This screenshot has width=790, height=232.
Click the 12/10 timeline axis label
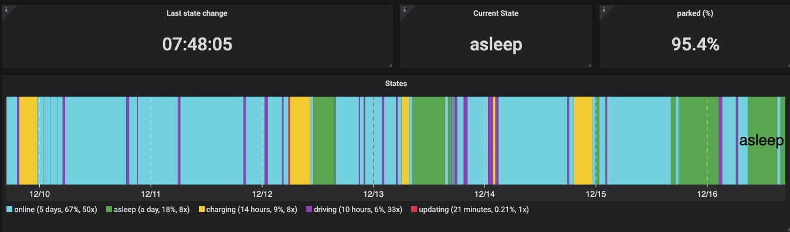(x=39, y=193)
